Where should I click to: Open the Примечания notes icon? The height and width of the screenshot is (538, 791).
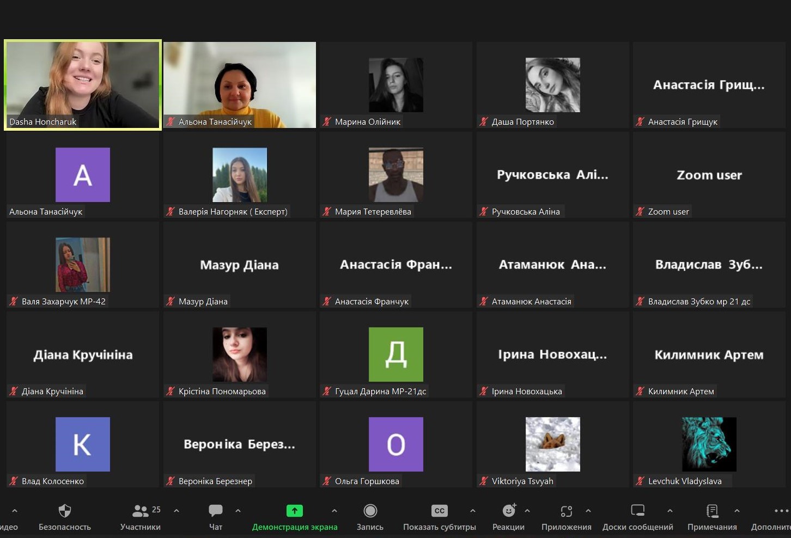click(711, 511)
